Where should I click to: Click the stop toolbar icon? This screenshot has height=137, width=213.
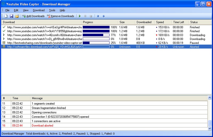click(x=91, y=16)
